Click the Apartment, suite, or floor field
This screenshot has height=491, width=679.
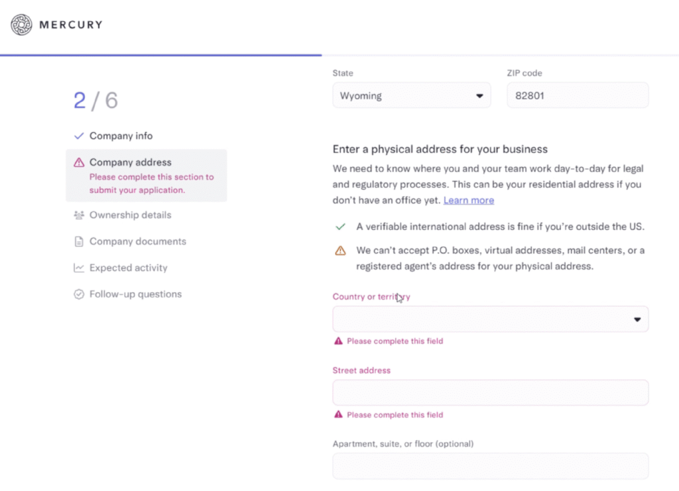[x=490, y=466]
